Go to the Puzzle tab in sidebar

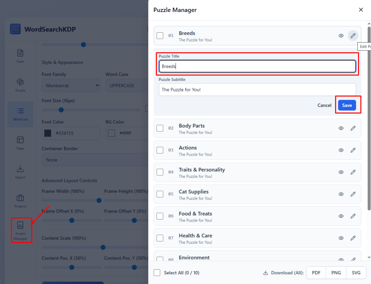[20, 85]
